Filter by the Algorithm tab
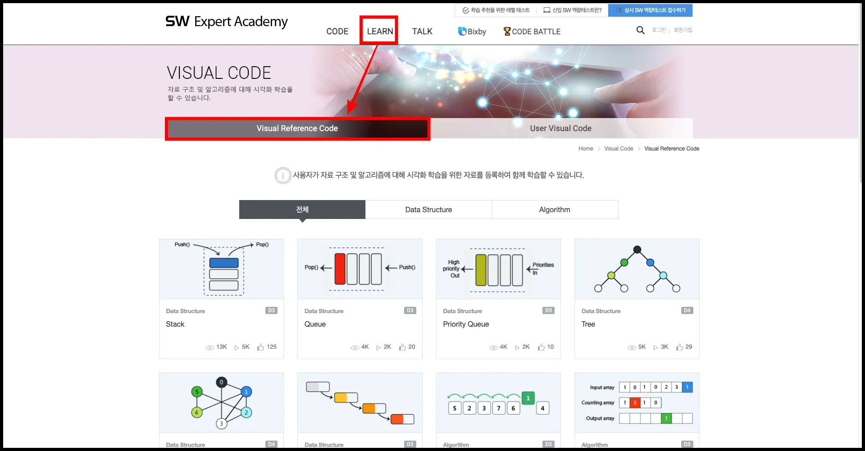The height and width of the screenshot is (451, 865). coord(555,210)
